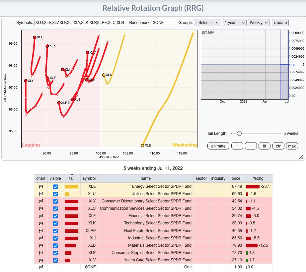
Task: Click the XLI marker dot on the graph
Action: pyautogui.click(x=62, y=69)
